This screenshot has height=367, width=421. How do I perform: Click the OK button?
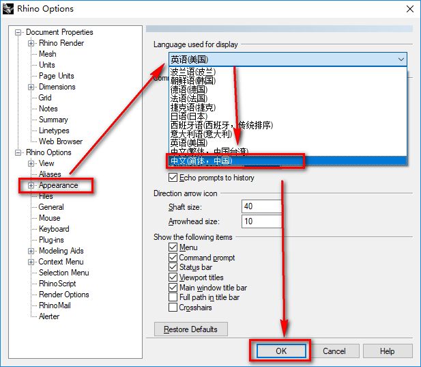pos(281,351)
